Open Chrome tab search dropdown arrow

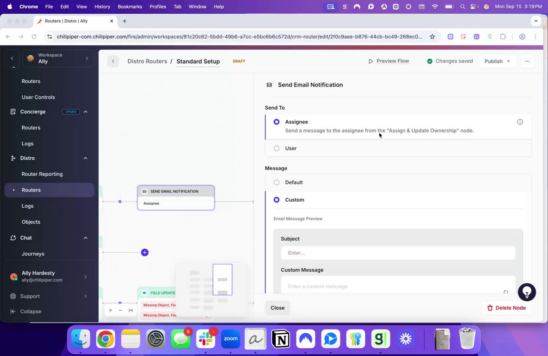click(536, 21)
